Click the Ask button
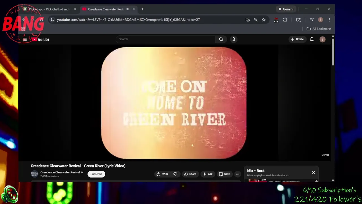The height and width of the screenshot is (204, 362). click(x=208, y=174)
